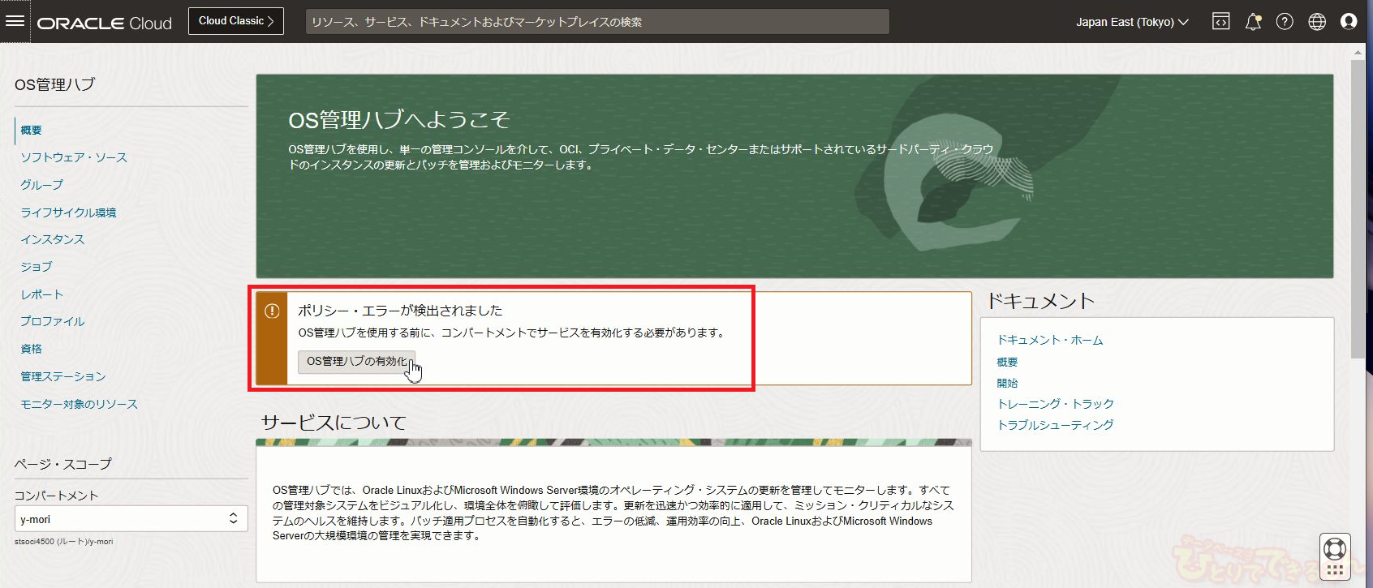Open ライフサイクル環境 in the sidebar
The image size is (1373, 588).
(x=68, y=212)
